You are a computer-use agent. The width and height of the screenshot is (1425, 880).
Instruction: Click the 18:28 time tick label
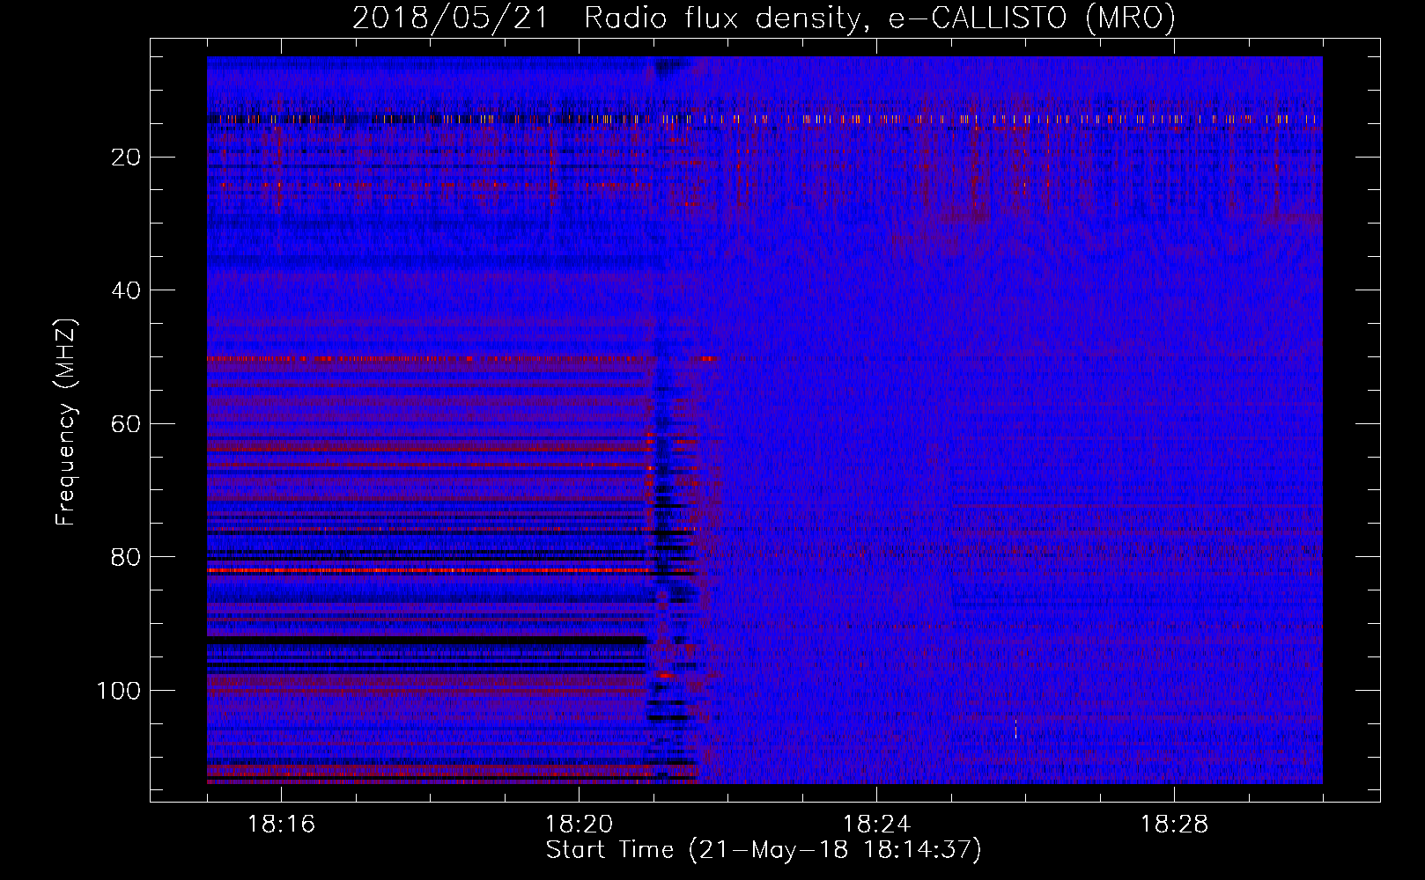click(x=1174, y=825)
